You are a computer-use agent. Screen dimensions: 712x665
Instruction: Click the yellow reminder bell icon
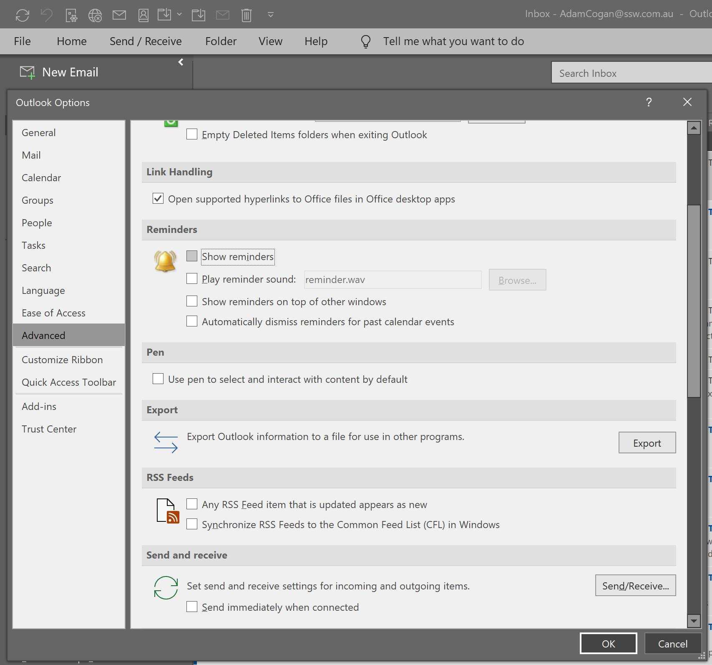coord(165,261)
